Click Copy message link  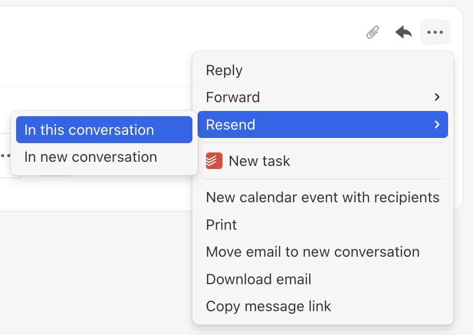pyautogui.click(x=268, y=306)
